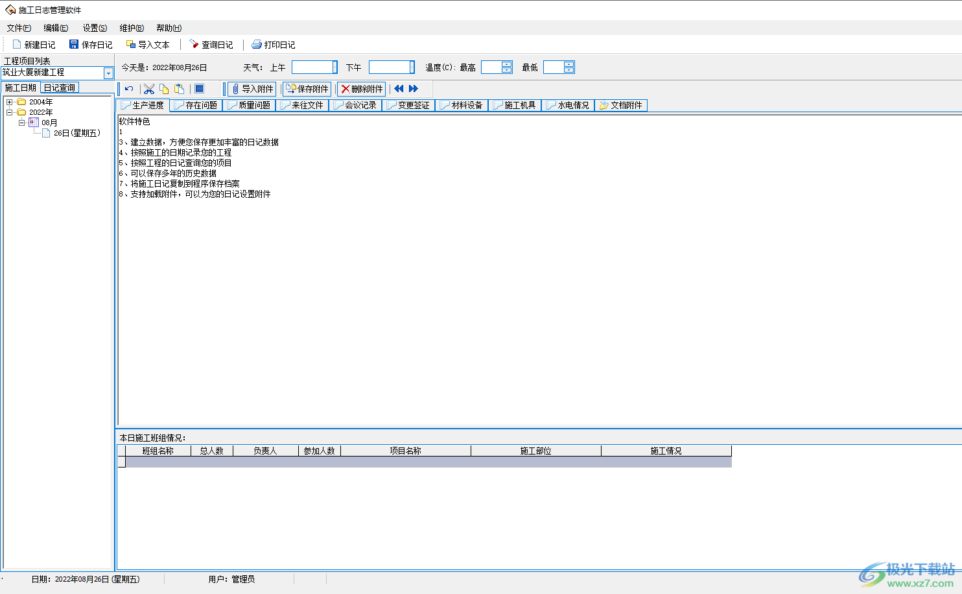Click 保存日记 floppy disk button
Screen dimensions: 962x594
coord(91,45)
